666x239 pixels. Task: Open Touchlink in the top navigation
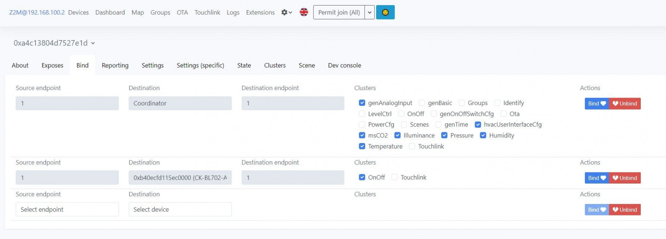click(207, 12)
